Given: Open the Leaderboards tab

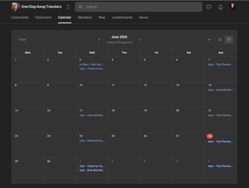Looking at the screenshot, I should pyautogui.click(x=122, y=17).
